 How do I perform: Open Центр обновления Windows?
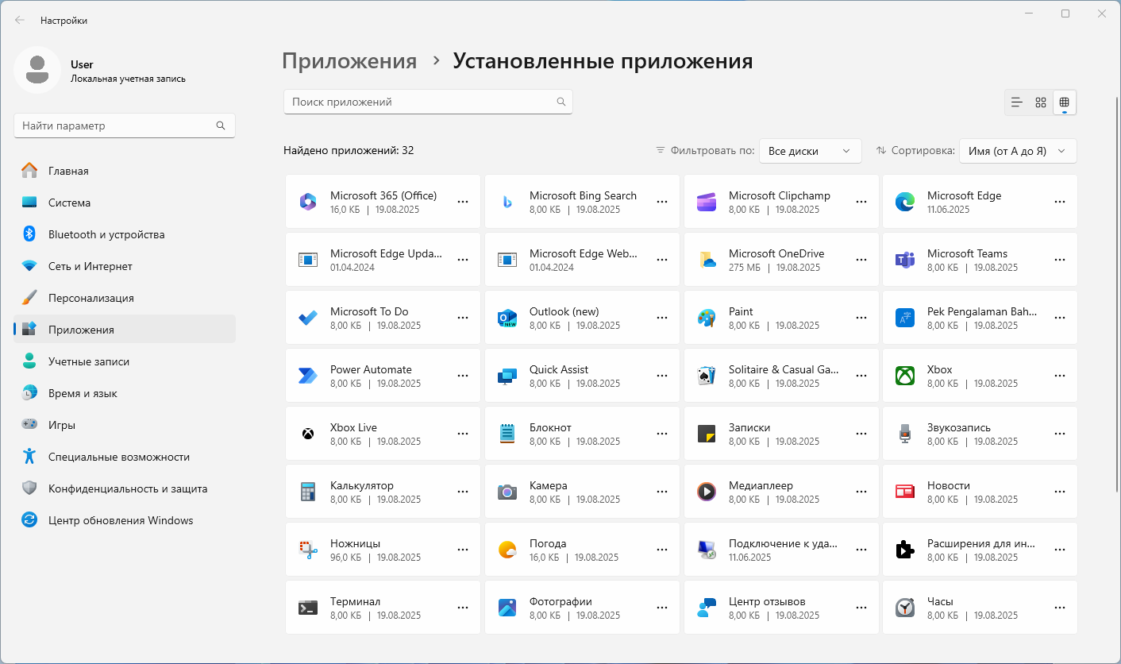click(125, 520)
